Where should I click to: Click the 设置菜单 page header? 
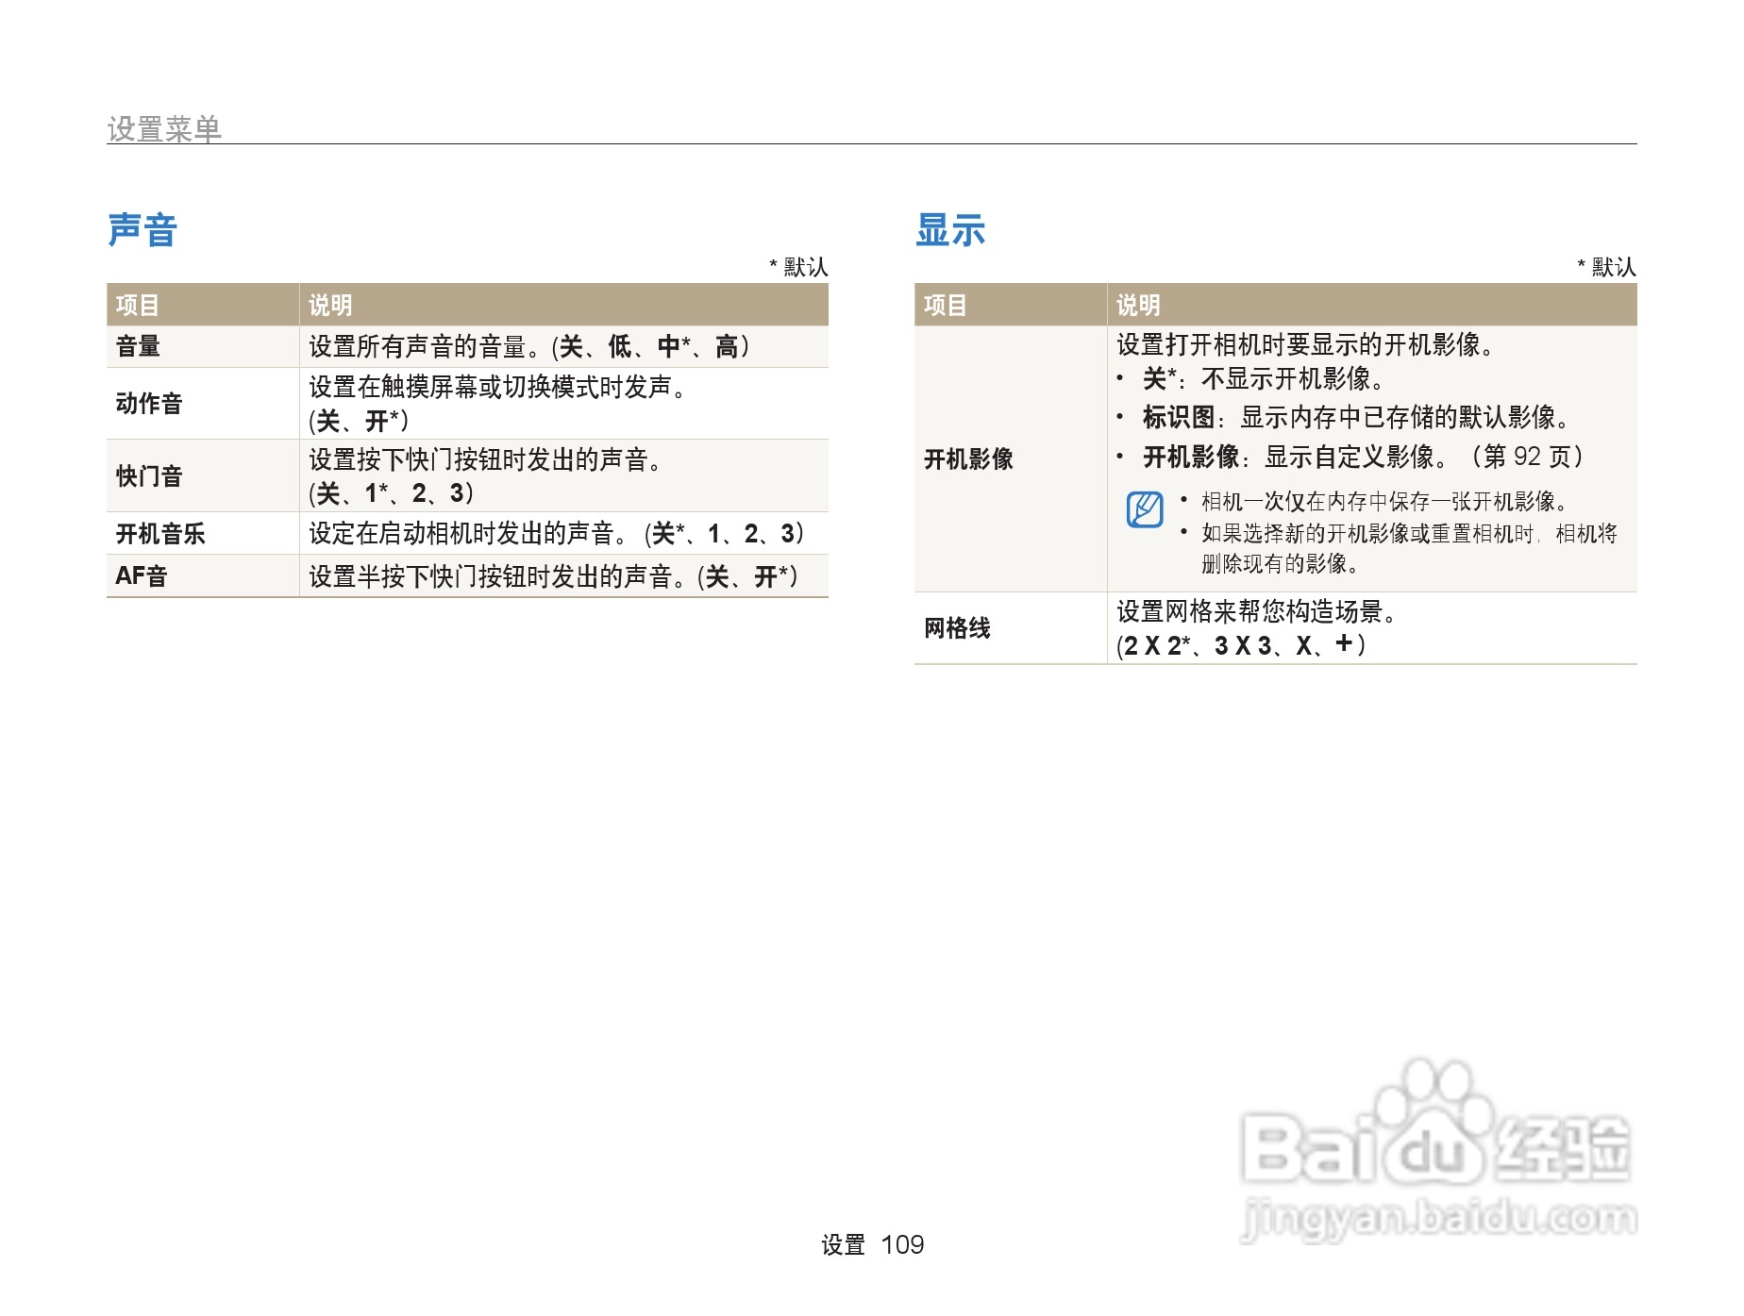click(164, 128)
